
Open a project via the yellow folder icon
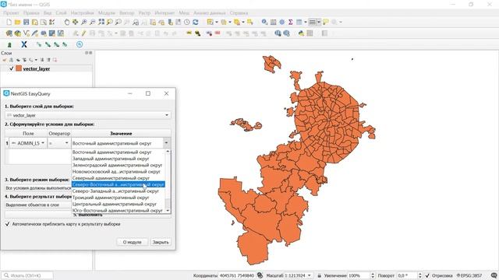click(17, 22)
